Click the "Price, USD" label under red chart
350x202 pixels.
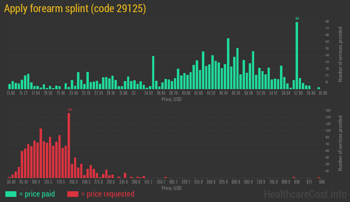[x=171, y=188]
